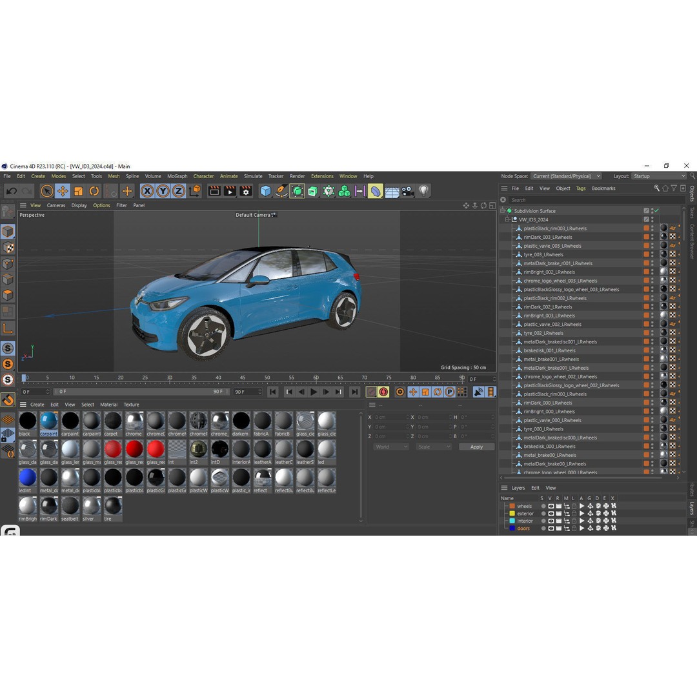Open the Render menu
Image resolution: width=697 pixels, height=697 pixels.
pos(298,176)
